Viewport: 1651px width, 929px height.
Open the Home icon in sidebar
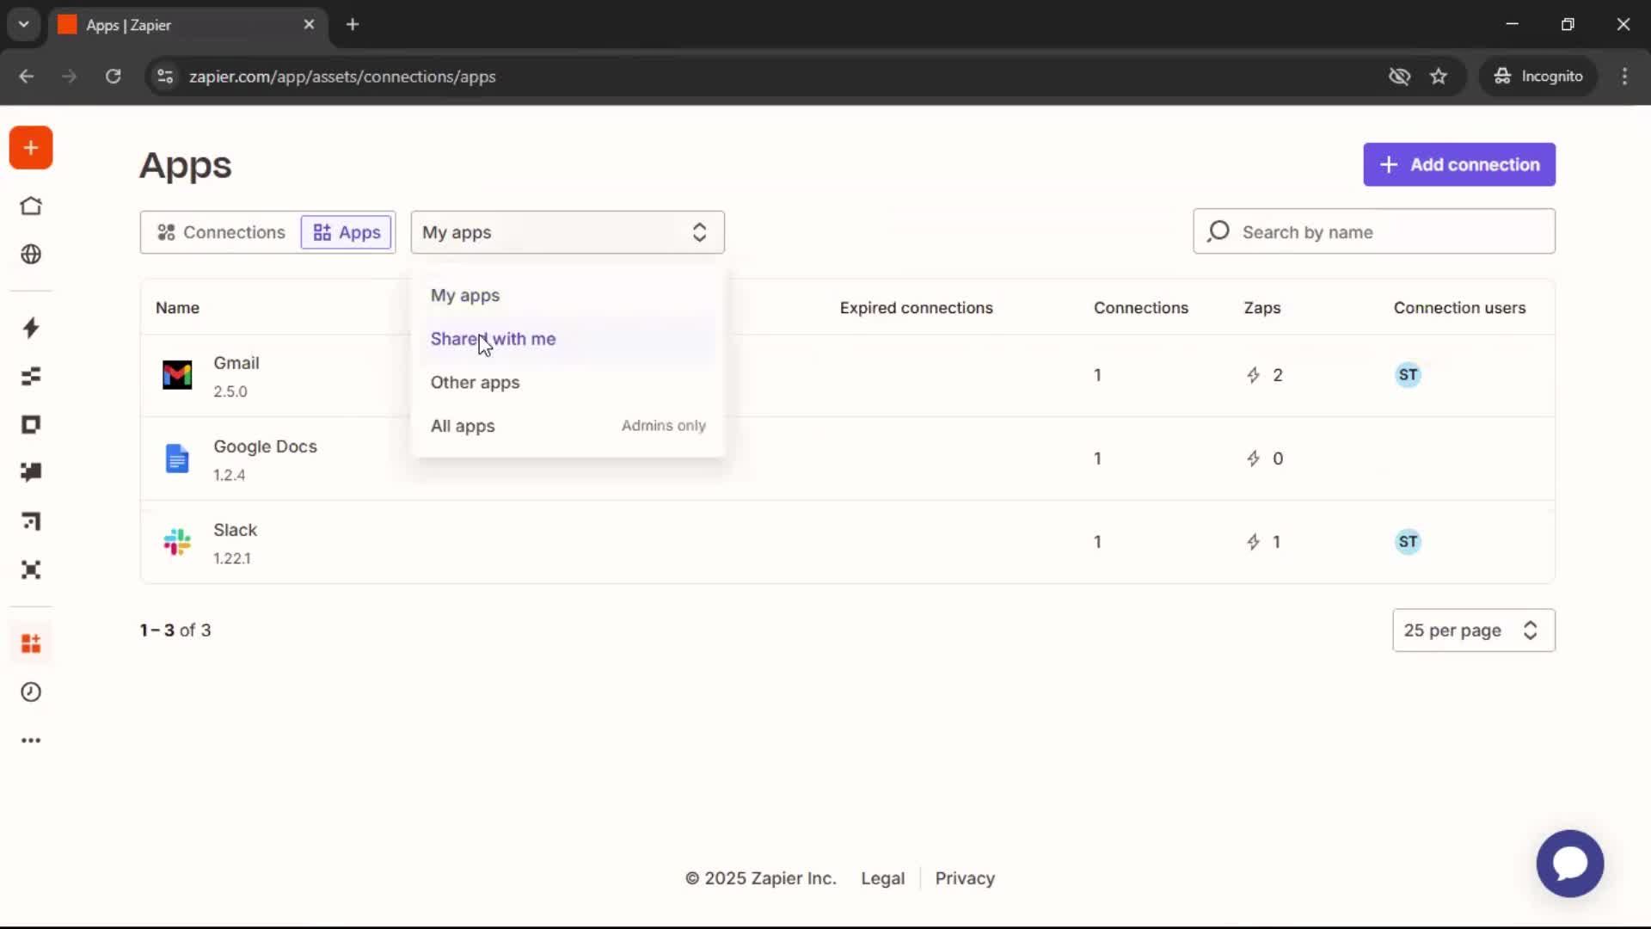pos(31,206)
